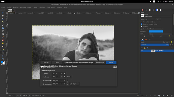The width and height of the screenshot is (174, 97).
Task: Select the Unified transform tool
Action: click(3, 28)
